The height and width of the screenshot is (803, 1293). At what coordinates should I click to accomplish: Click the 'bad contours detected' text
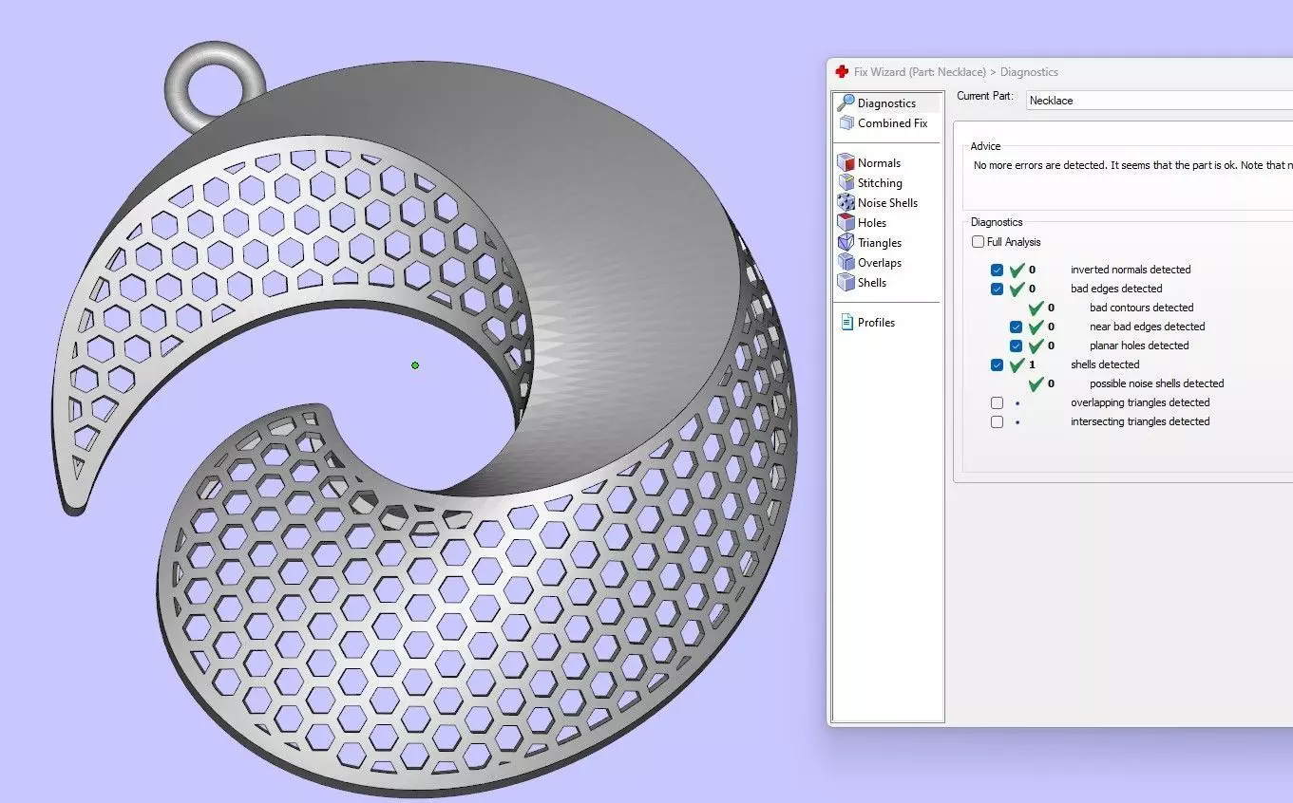tap(1141, 308)
